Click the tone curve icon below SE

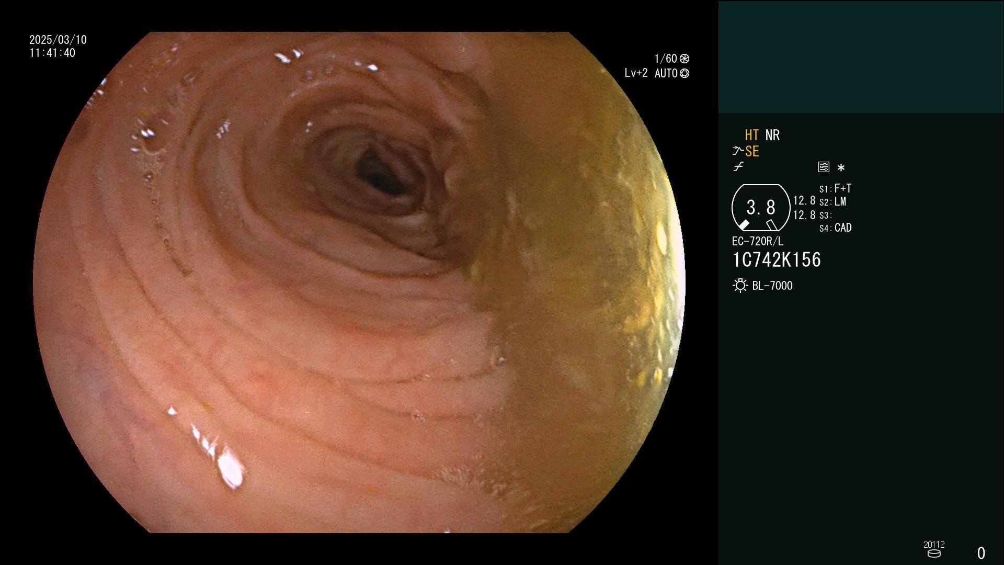point(738,167)
